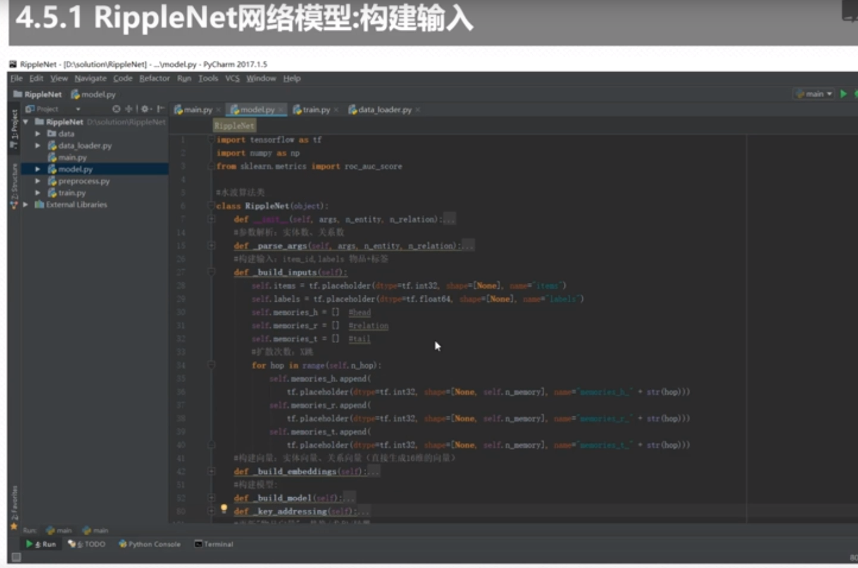Expand the preprocess.py tree node

click(38, 181)
